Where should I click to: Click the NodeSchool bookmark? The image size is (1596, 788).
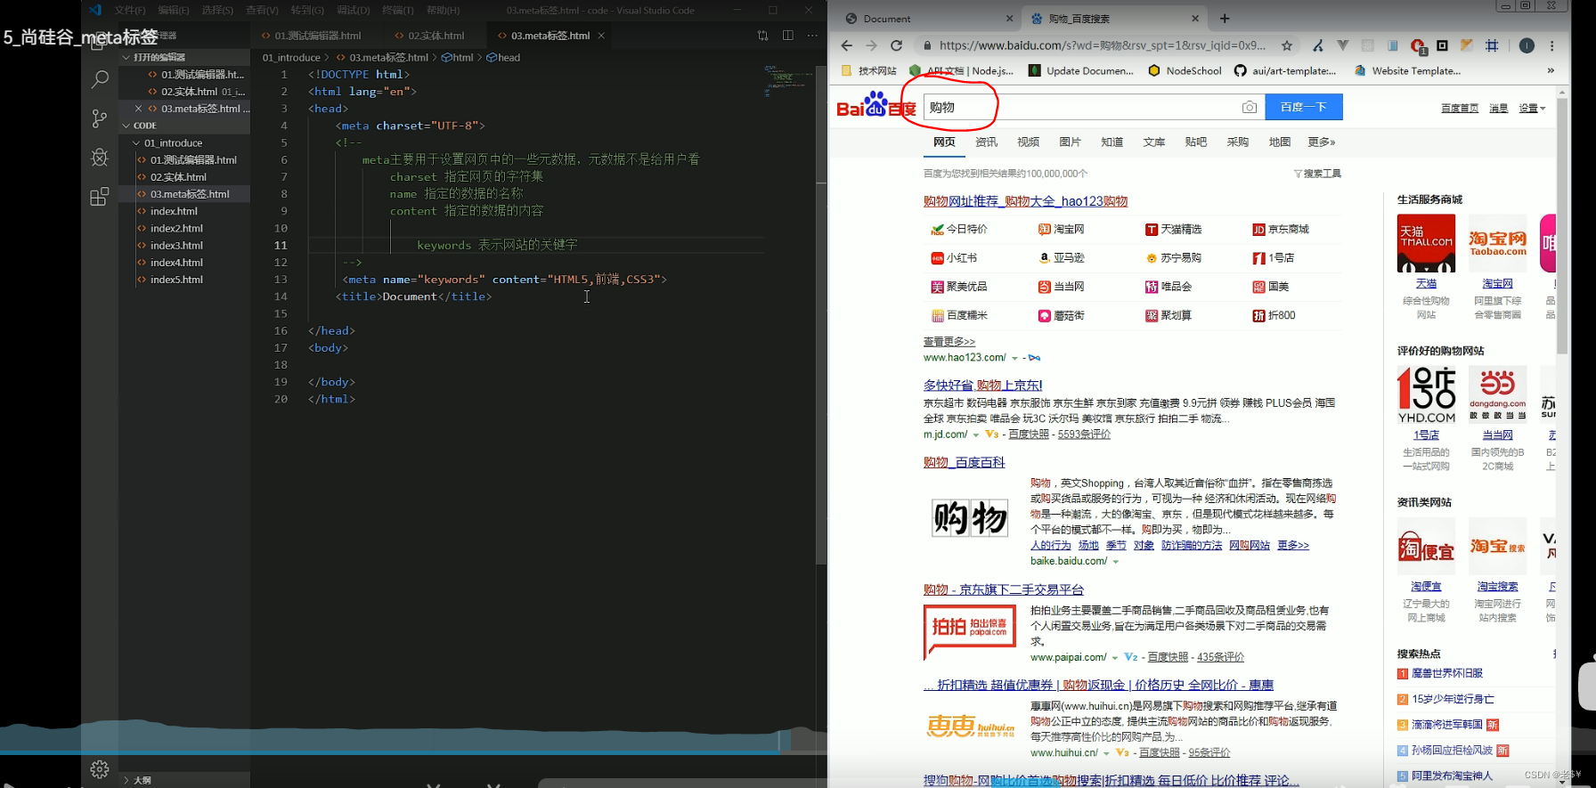[1185, 70]
